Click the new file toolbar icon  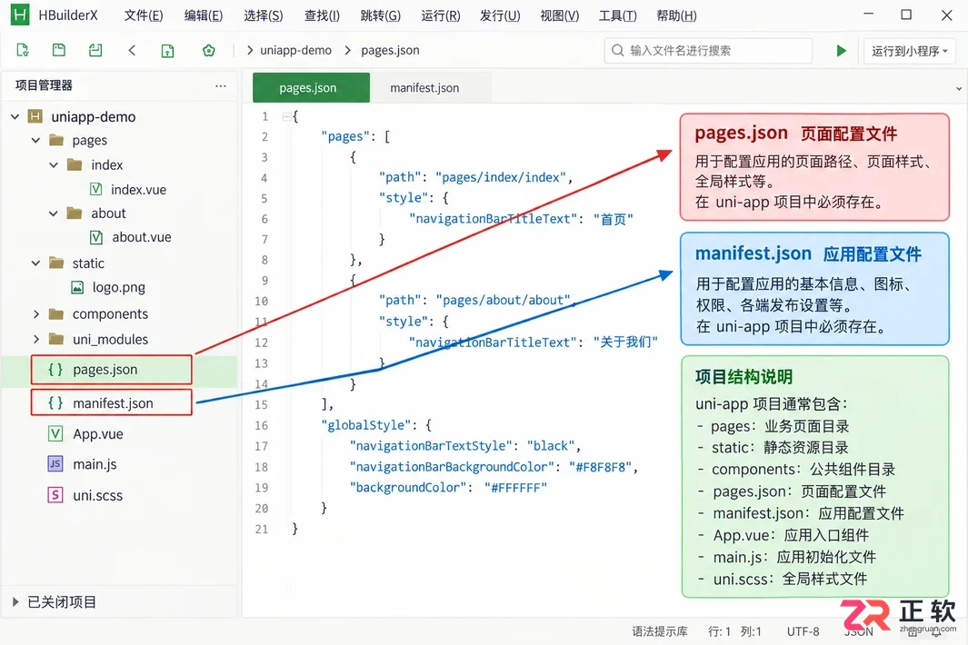[x=23, y=50]
